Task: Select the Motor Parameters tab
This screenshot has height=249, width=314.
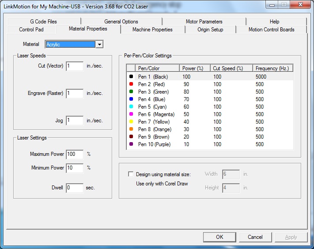Action: point(204,21)
